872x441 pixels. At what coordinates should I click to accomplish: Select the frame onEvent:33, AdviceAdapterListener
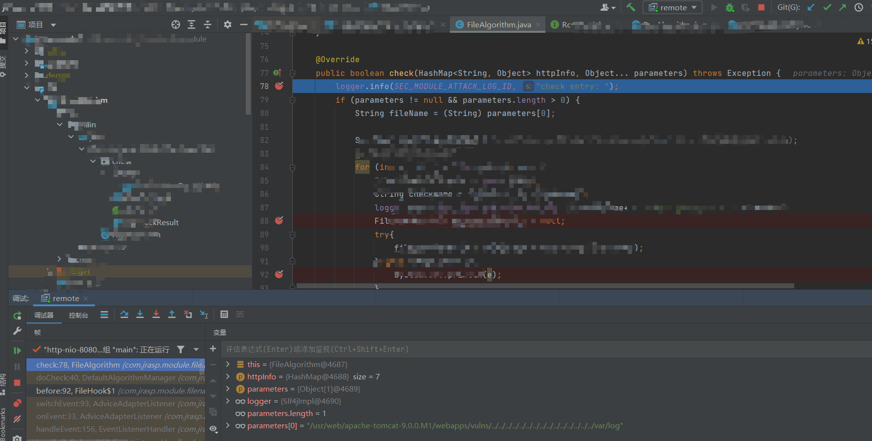[116, 416]
